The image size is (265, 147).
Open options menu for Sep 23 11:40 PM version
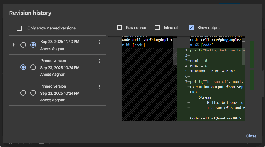(99, 42)
